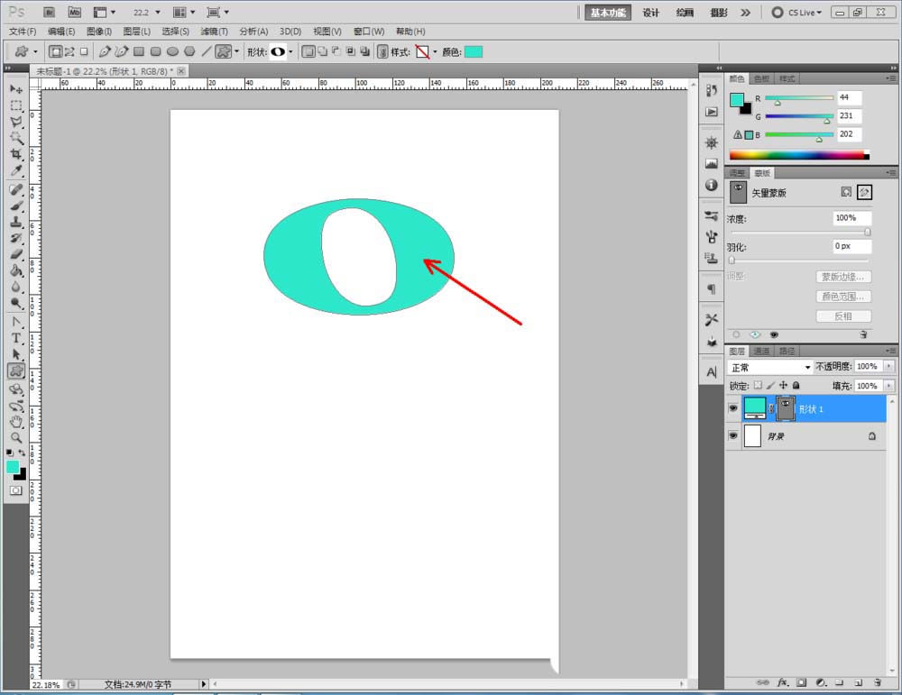Launch Adobe Bridge from the top bar
902x695 pixels.
coord(50,12)
